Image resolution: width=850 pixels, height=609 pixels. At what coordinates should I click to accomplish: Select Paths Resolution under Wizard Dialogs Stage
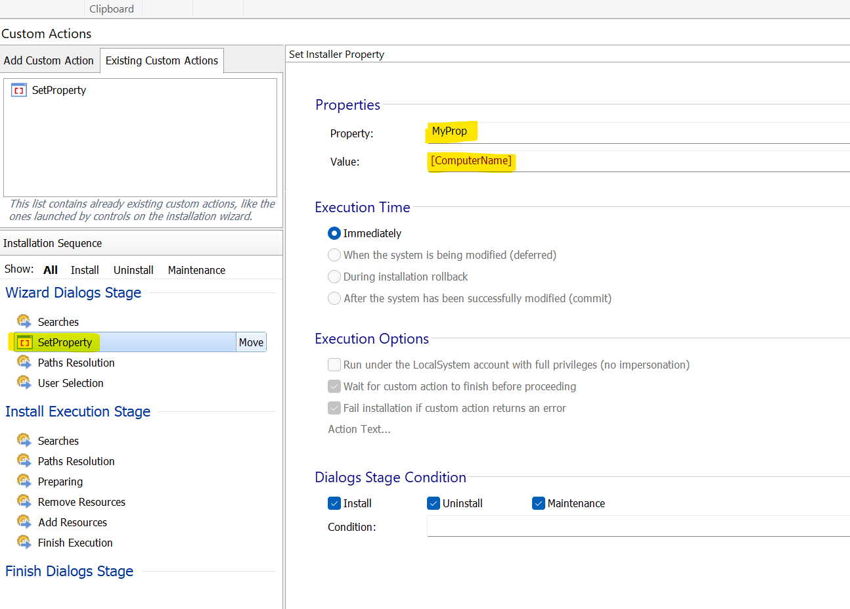click(x=76, y=363)
